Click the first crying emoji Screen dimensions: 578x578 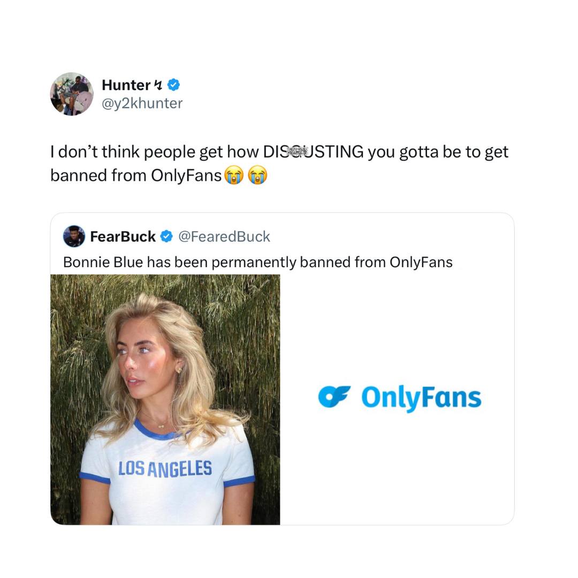point(233,175)
